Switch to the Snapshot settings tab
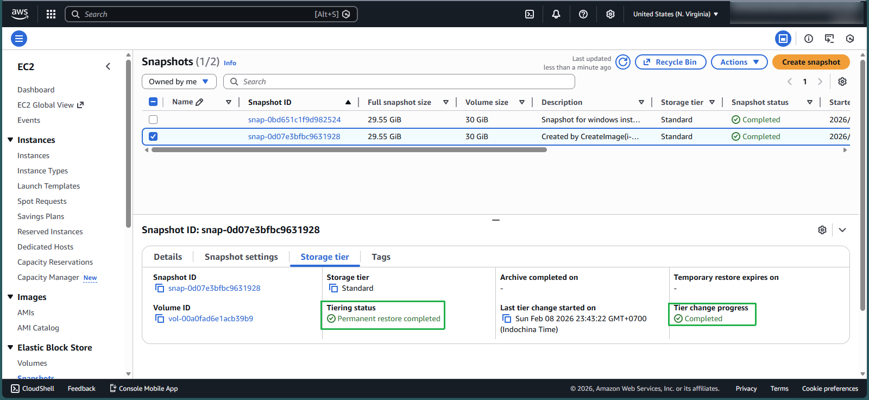This screenshot has width=869, height=400. pos(241,257)
